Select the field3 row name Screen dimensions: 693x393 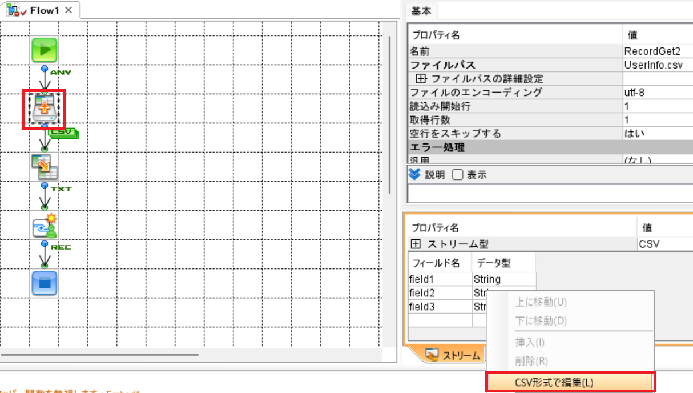(x=440, y=307)
